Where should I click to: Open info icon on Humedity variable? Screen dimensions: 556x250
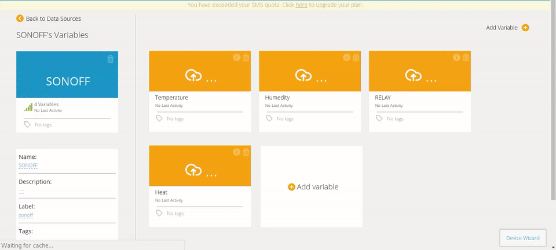pyautogui.click(x=346, y=57)
